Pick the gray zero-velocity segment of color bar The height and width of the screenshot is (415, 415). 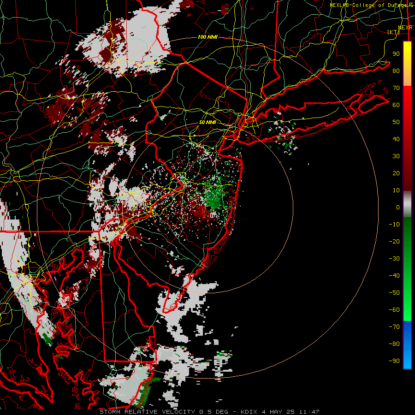407,204
